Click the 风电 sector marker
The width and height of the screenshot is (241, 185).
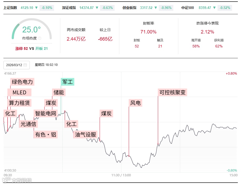[x=135, y=103]
